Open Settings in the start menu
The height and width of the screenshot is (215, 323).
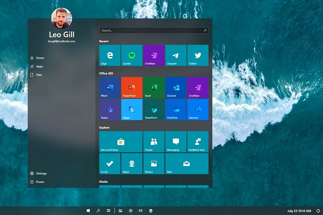[39, 173]
